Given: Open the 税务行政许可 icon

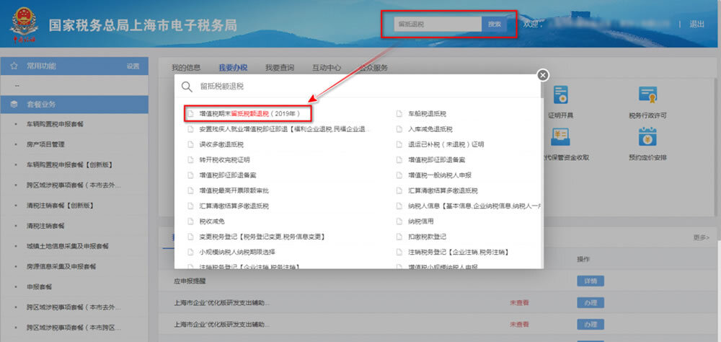Looking at the screenshot, I should tap(647, 97).
